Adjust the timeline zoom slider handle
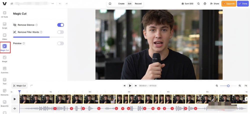 (228, 86)
